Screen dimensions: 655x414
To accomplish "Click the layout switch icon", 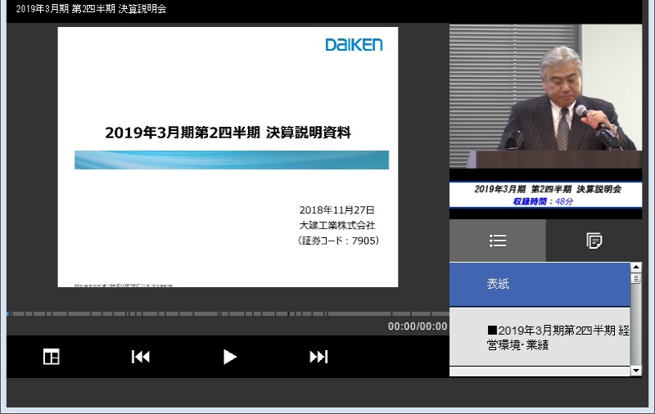I will coord(52,357).
